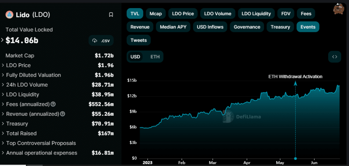Download data with the .csv button
The width and height of the screenshot is (349, 166).
point(101,41)
